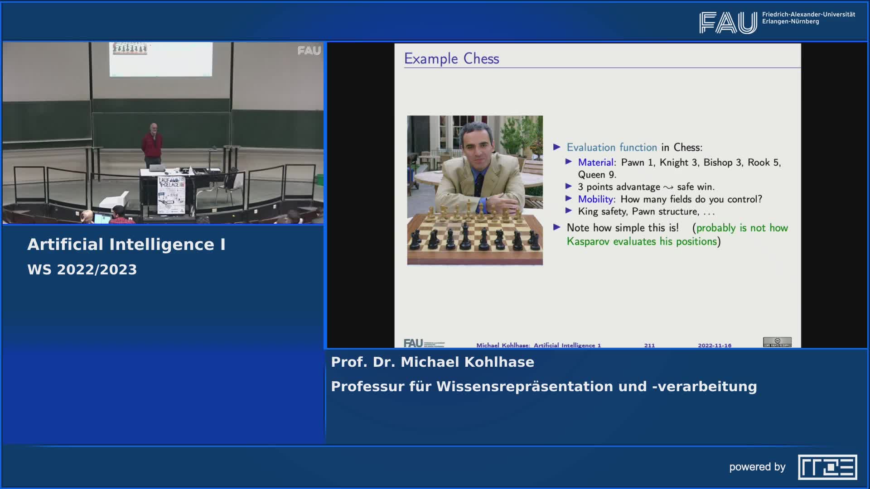Screen dimensions: 870x489
Task: Click the triangle bullet before Evaluation function
Action: tap(557, 147)
